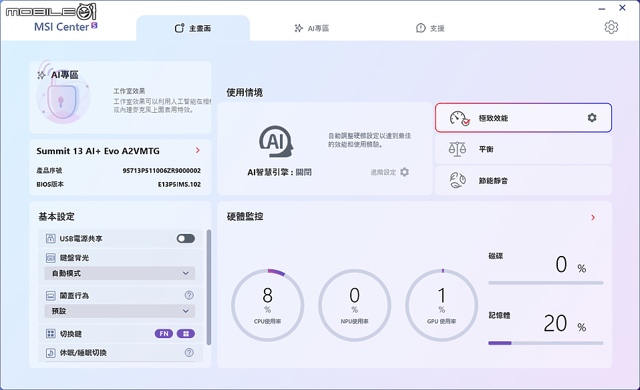Screen dimensions: 640x390
Task: Click the 平衡 balance scale icon
Action: point(458,149)
